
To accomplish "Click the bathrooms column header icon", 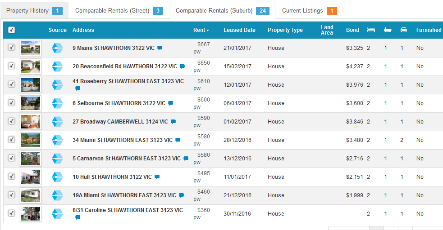I will point(387,30).
